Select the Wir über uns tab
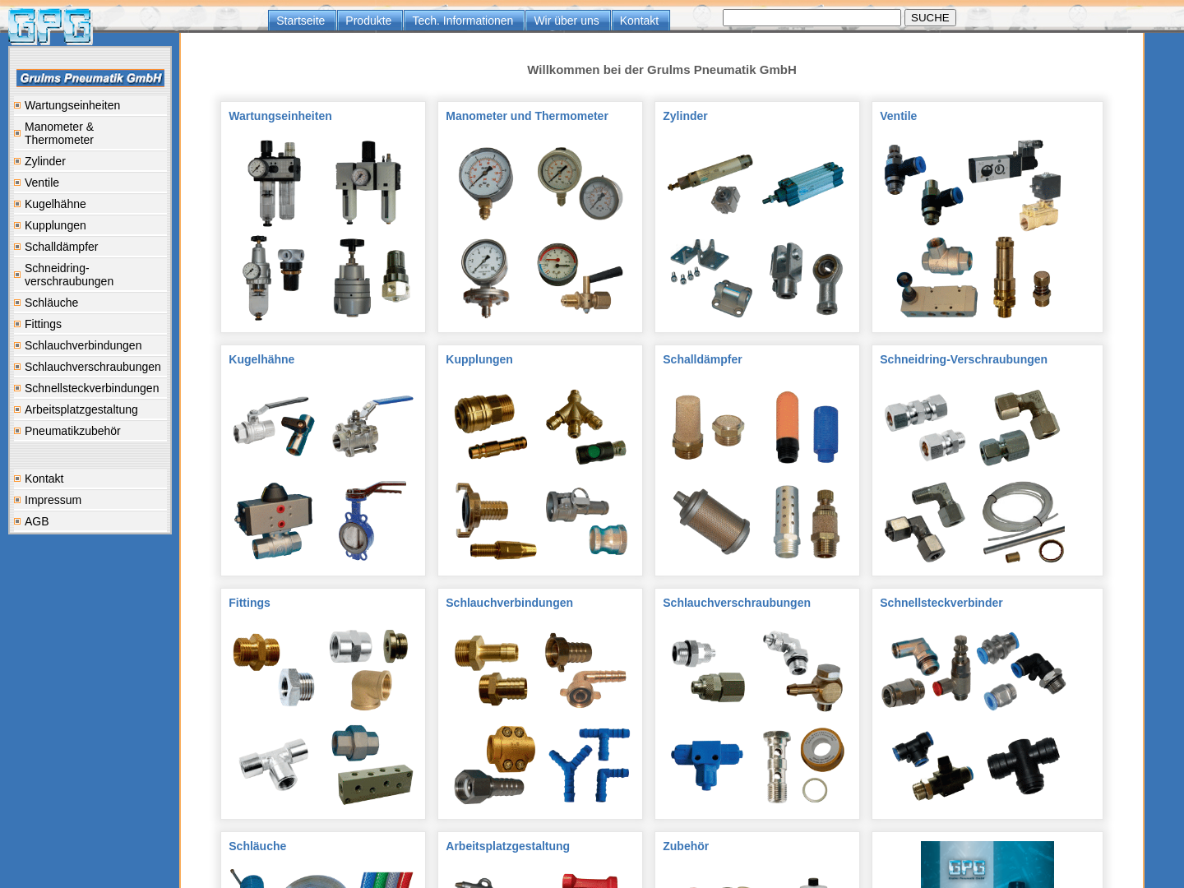1184x888 pixels. point(567,21)
